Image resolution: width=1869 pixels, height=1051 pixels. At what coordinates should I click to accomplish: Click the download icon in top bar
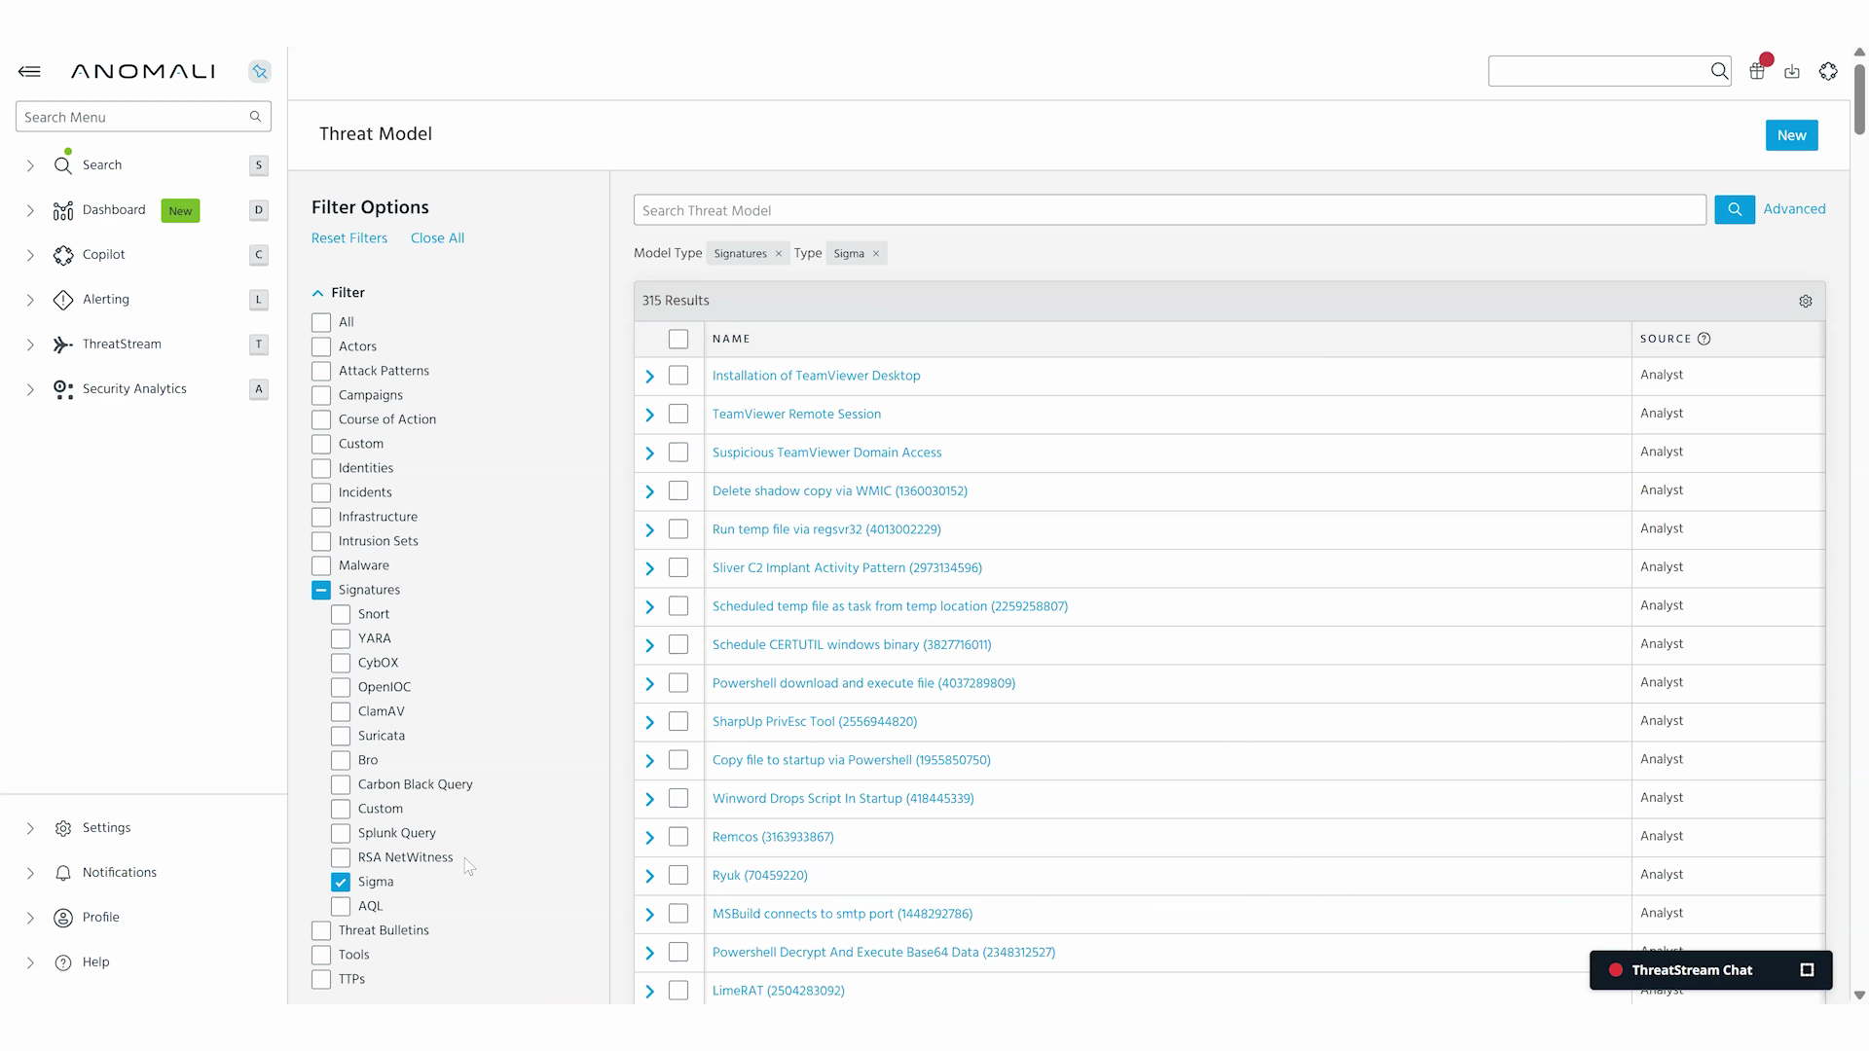(x=1792, y=71)
